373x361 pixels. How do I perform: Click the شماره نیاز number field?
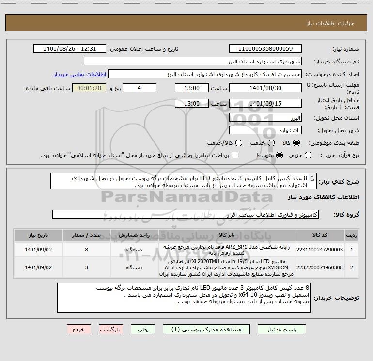tap(265, 49)
